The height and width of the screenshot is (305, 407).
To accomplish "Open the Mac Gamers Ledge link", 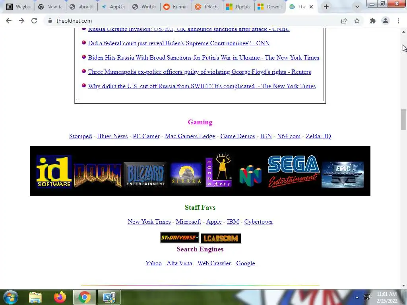I will (190, 136).
